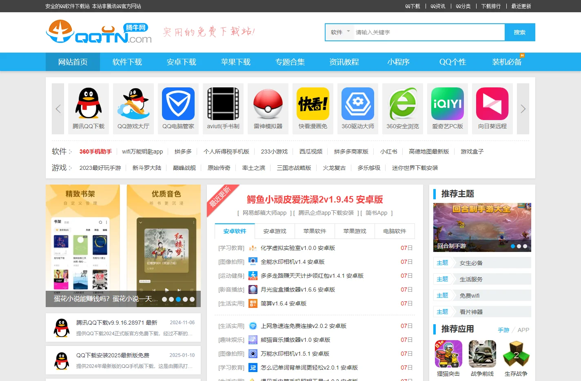Viewport: 581px width, 381px height.
Task: Click icon beside 熊猫音乐播放器v1.0
Action: click(x=253, y=340)
